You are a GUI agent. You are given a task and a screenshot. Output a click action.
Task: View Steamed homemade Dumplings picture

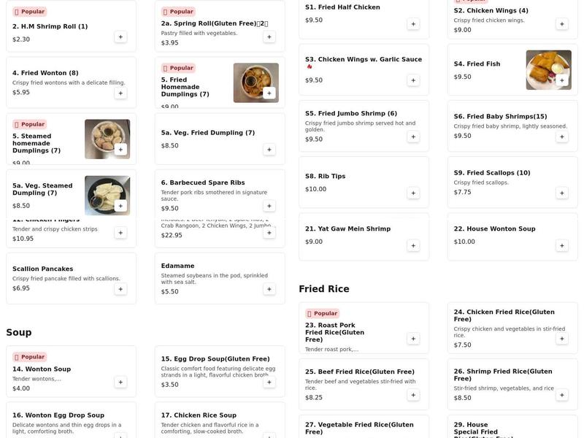[x=107, y=139]
